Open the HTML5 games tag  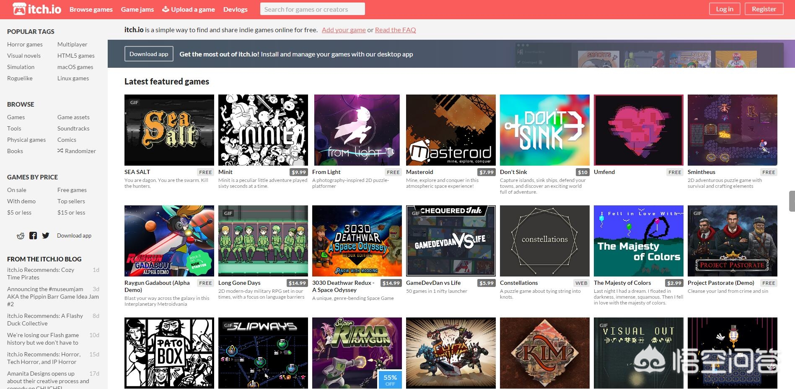pyautogui.click(x=76, y=56)
